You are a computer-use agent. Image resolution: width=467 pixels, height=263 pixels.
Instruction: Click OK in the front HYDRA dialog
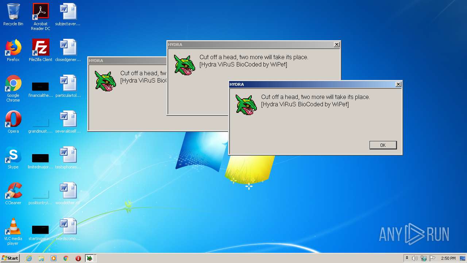click(383, 145)
